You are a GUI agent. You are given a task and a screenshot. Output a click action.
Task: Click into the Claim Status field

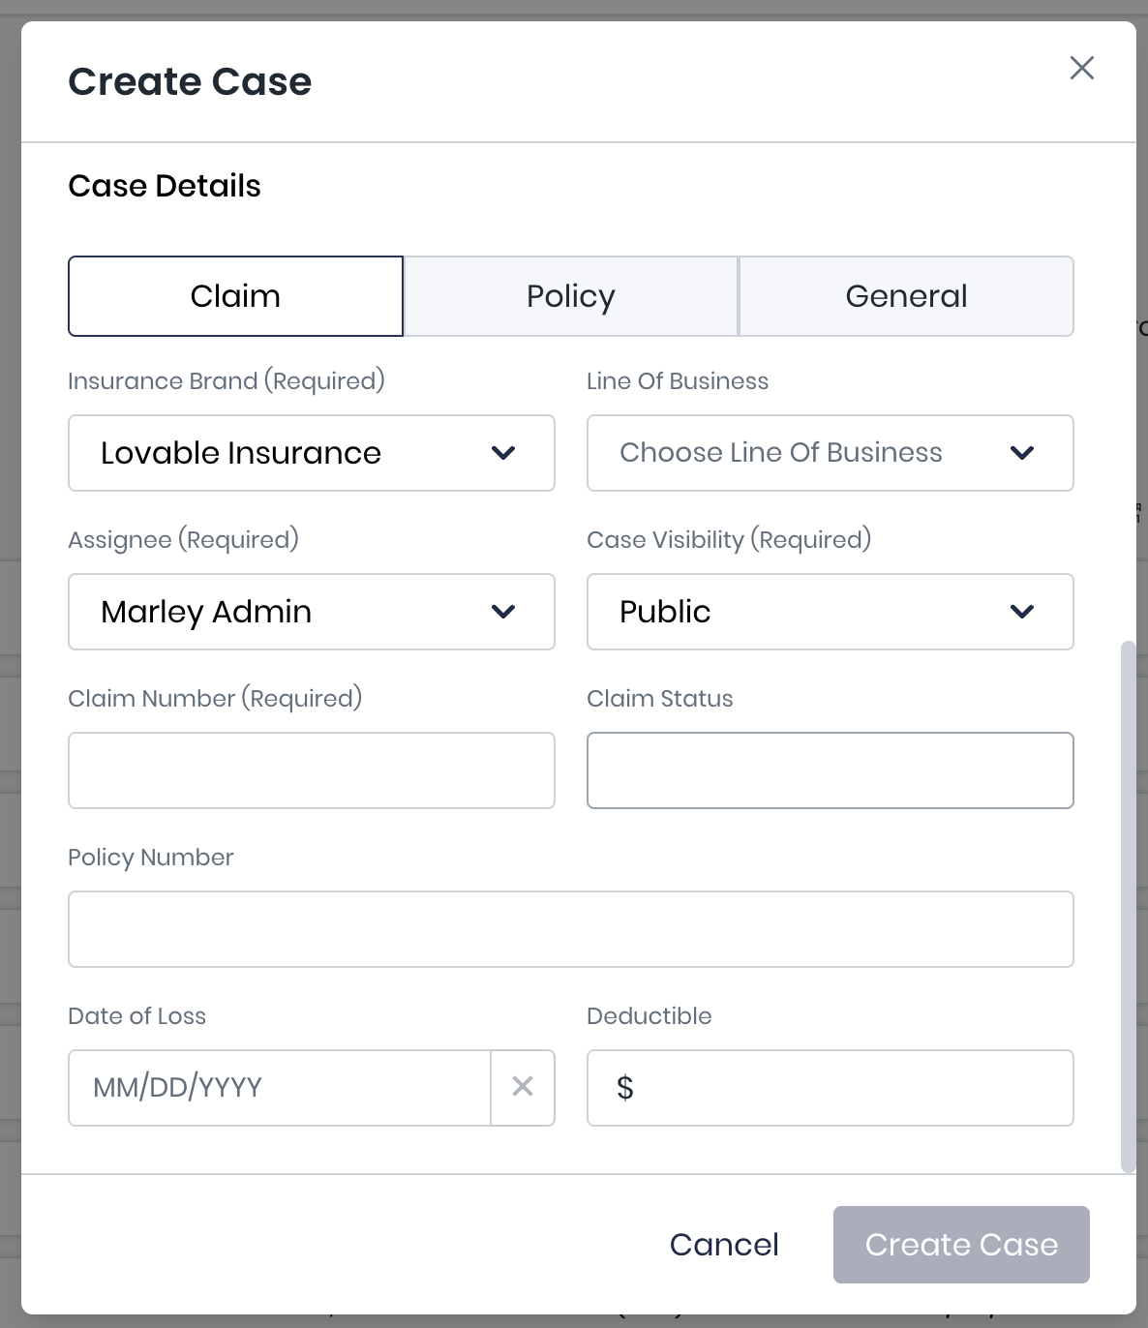coord(831,770)
